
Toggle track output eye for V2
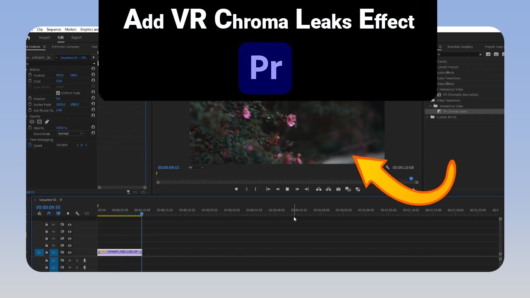pyautogui.click(x=70, y=245)
